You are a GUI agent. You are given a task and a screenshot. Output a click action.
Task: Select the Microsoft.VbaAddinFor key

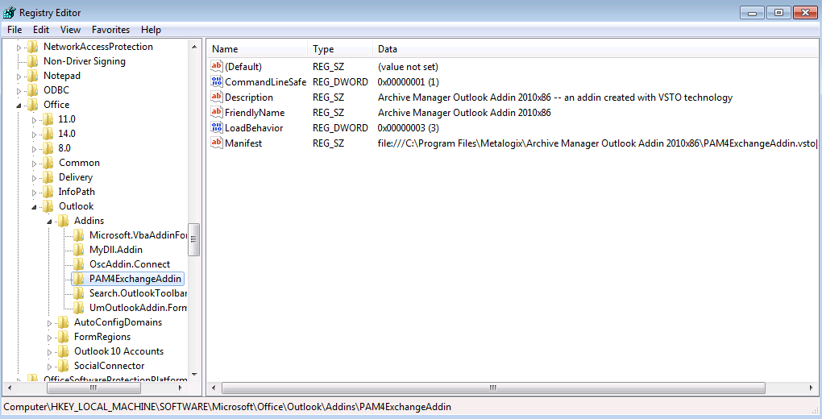[x=138, y=235]
